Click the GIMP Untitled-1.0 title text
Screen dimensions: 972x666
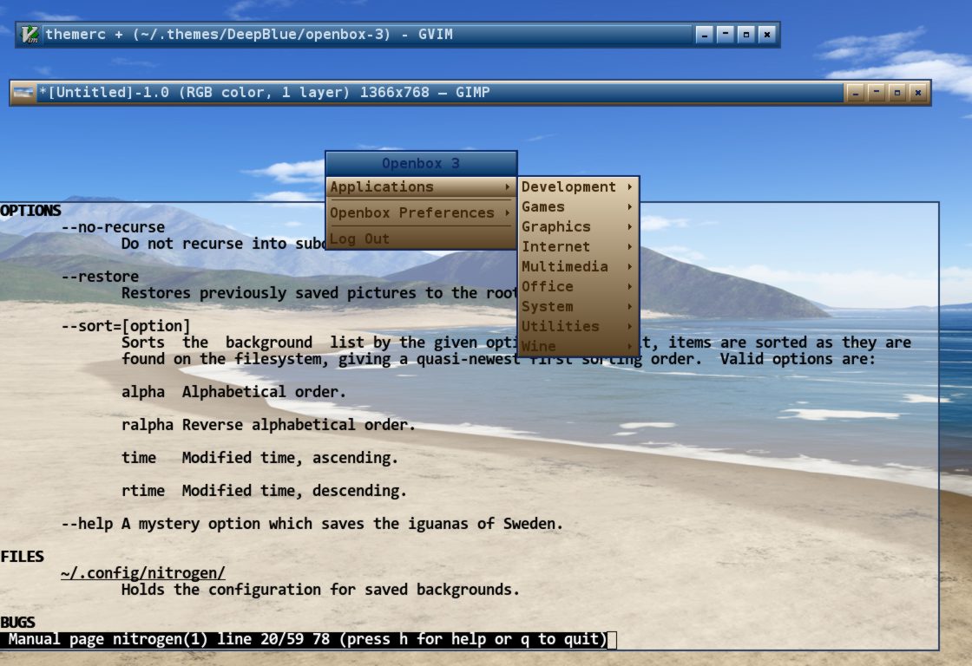264,92
